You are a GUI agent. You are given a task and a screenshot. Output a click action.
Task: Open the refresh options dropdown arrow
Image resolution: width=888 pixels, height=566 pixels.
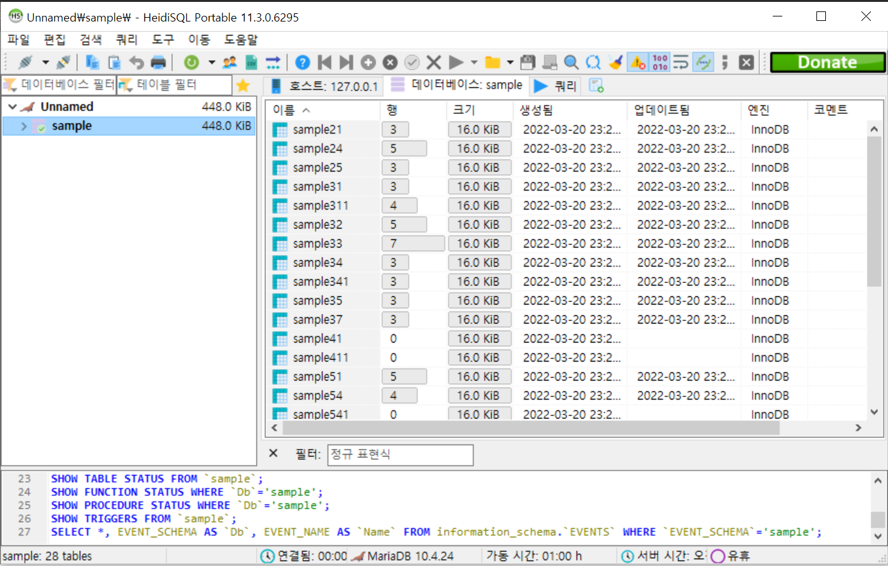pos(212,62)
